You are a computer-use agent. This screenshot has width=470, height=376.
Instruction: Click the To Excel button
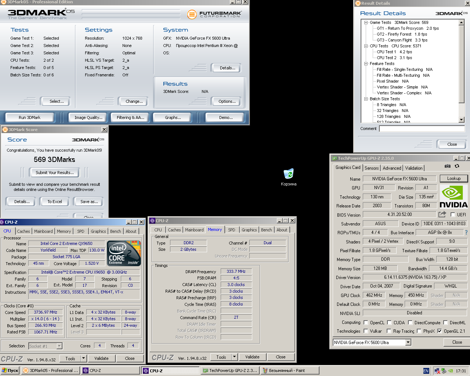tap(55, 202)
